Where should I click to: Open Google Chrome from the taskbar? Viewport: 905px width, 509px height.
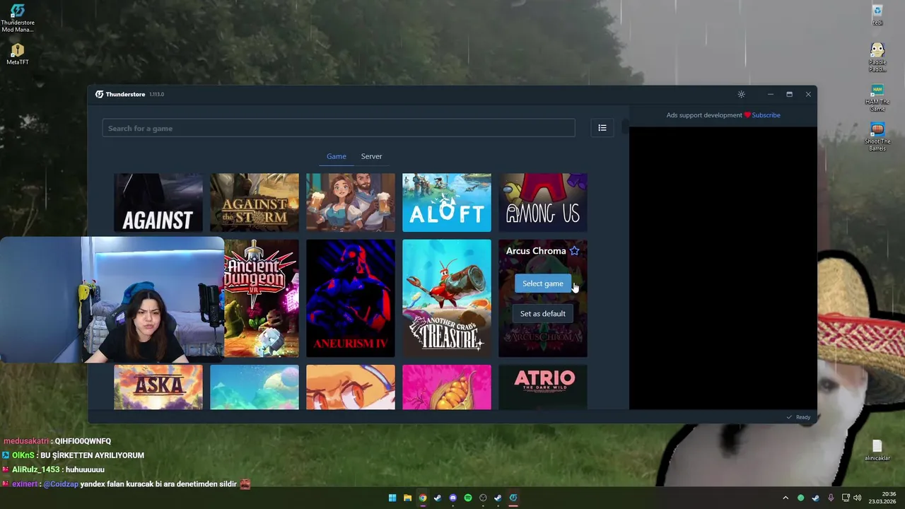[x=423, y=498]
